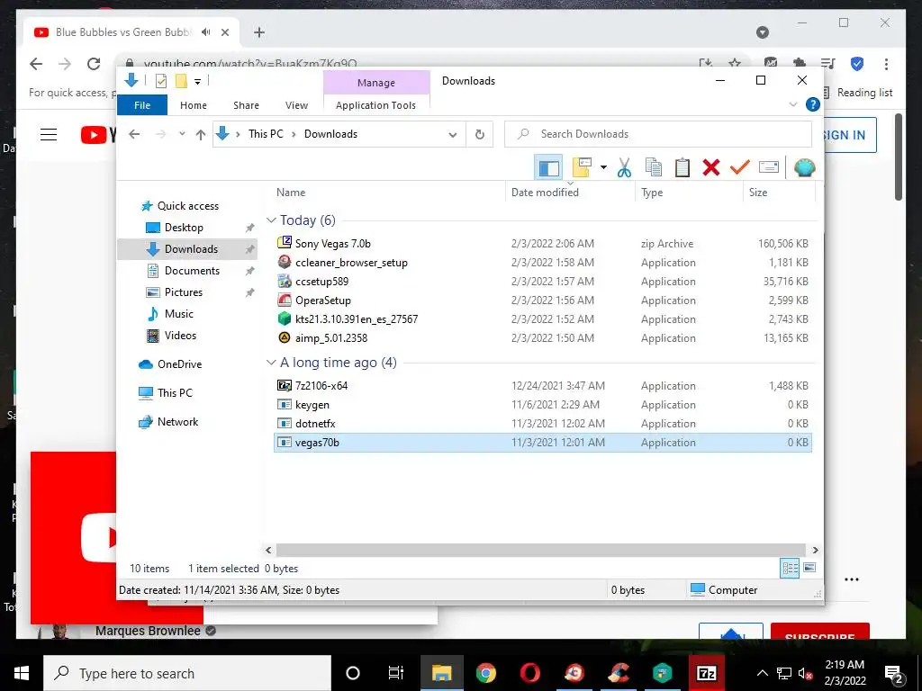922x691 pixels.
Task: Open Music in navigation pane
Action: coord(179,314)
